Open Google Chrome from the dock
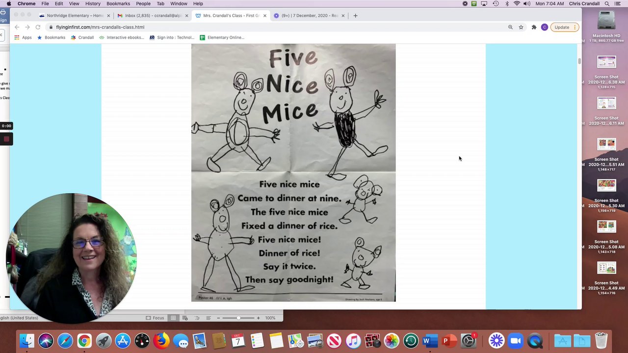The height and width of the screenshot is (353, 628). coord(84,340)
